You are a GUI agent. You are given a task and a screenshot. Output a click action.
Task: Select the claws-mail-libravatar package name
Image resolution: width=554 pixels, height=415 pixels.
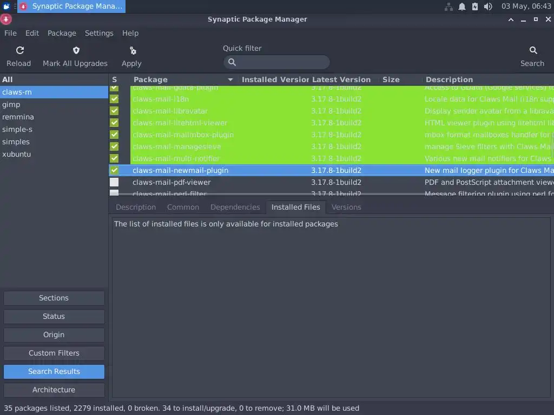click(x=170, y=111)
